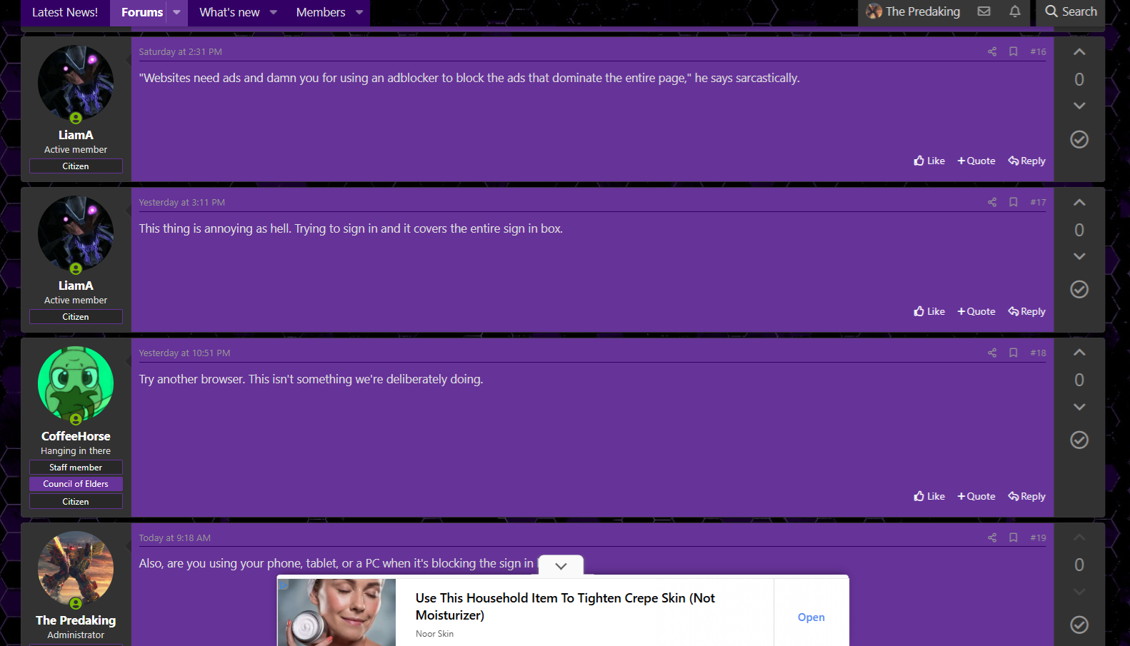Expand the Members dropdown arrow
Viewport: 1130px width, 646px height.
pyautogui.click(x=359, y=12)
